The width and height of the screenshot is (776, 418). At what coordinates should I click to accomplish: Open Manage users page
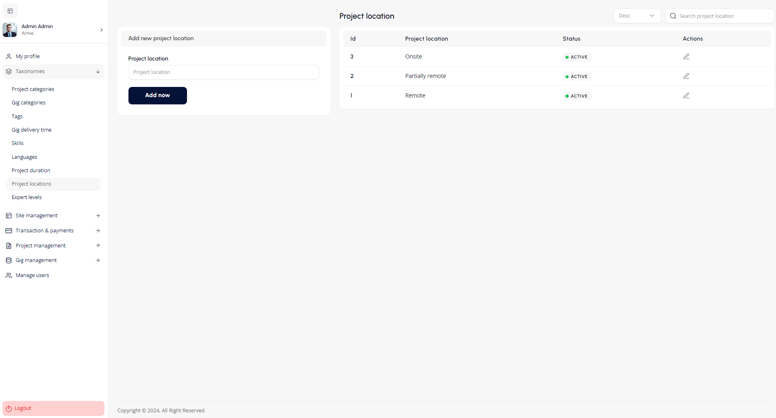(x=32, y=275)
